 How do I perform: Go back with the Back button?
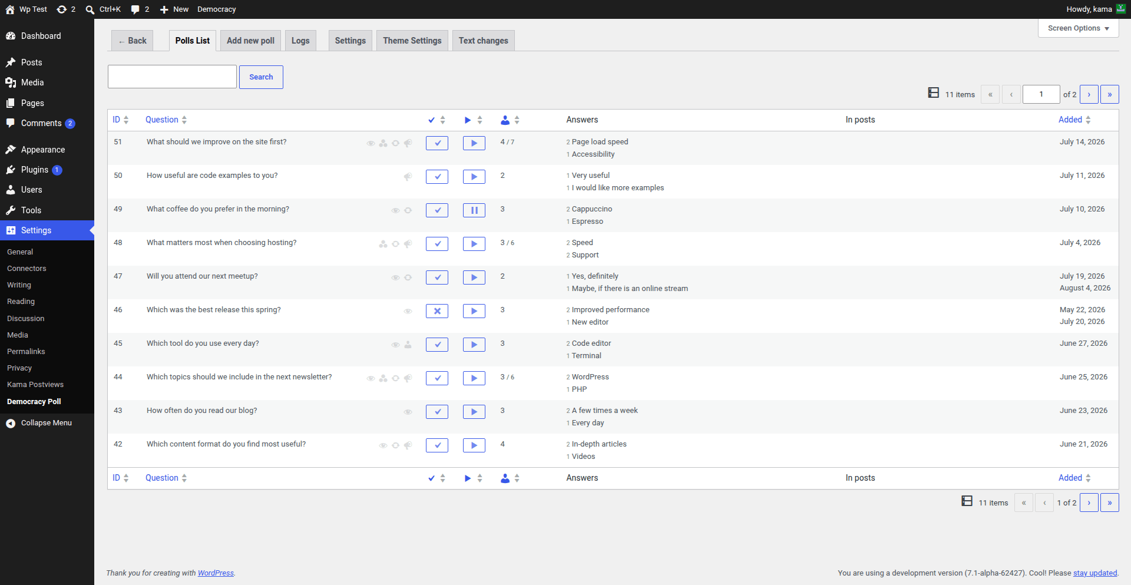tap(133, 41)
